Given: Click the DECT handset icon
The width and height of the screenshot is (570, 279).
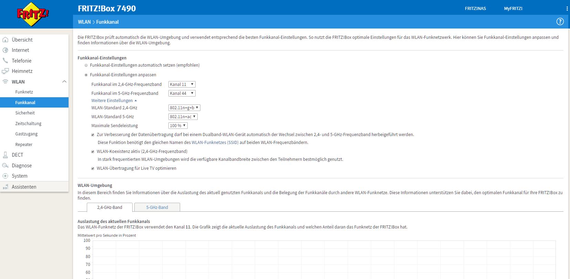Looking at the screenshot, I should (x=5, y=155).
